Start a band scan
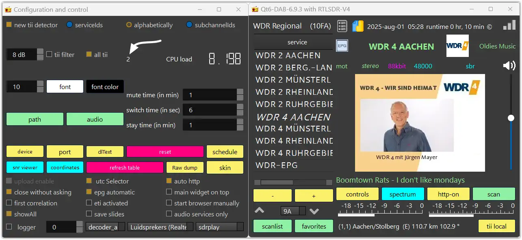The height and width of the screenshot is (240, 522). click(x=494, y=194)
